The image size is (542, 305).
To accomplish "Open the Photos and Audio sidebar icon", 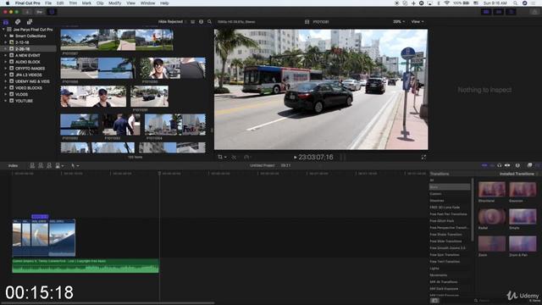I will tap(18, 22).
